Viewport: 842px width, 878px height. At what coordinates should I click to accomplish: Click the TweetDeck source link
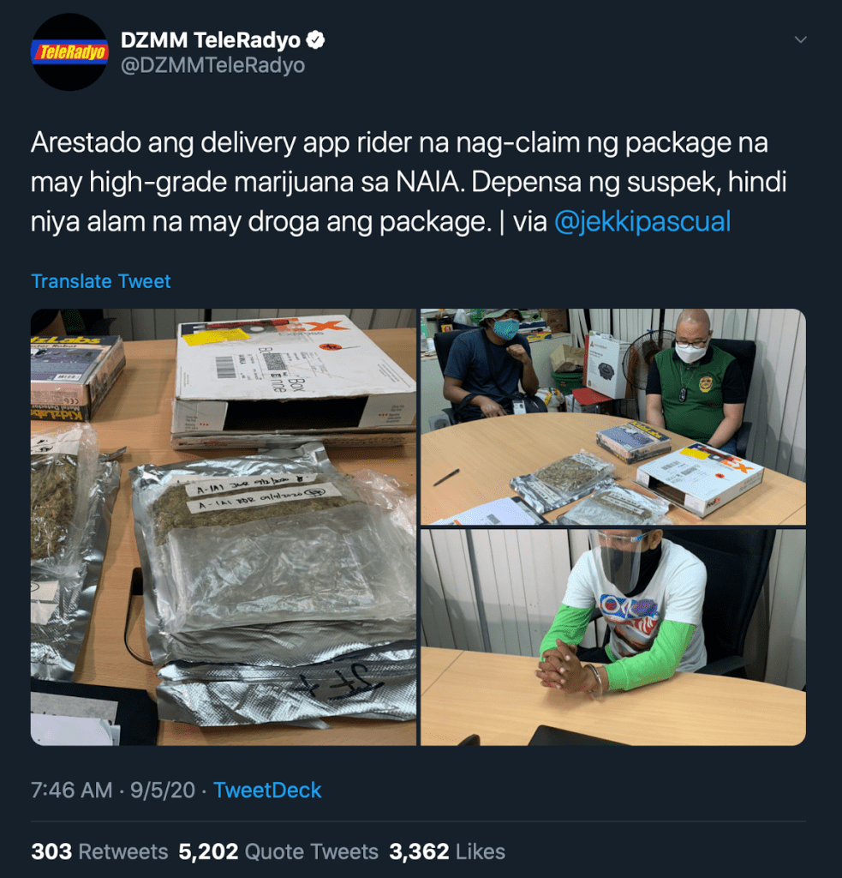point(267,790)
